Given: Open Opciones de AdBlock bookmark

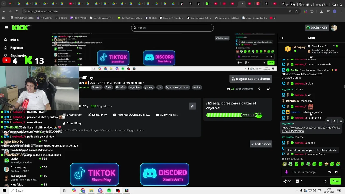Looking at the screenshot, I should (227, 18).
